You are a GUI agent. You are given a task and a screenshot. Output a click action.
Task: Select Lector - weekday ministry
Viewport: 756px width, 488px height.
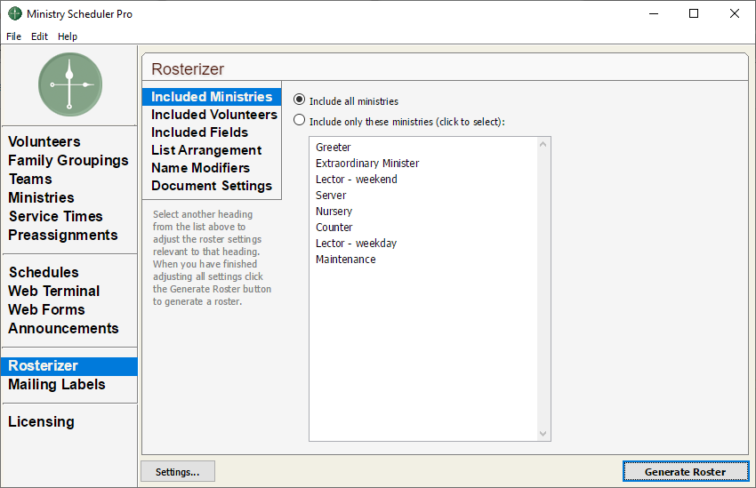point(356,244)
